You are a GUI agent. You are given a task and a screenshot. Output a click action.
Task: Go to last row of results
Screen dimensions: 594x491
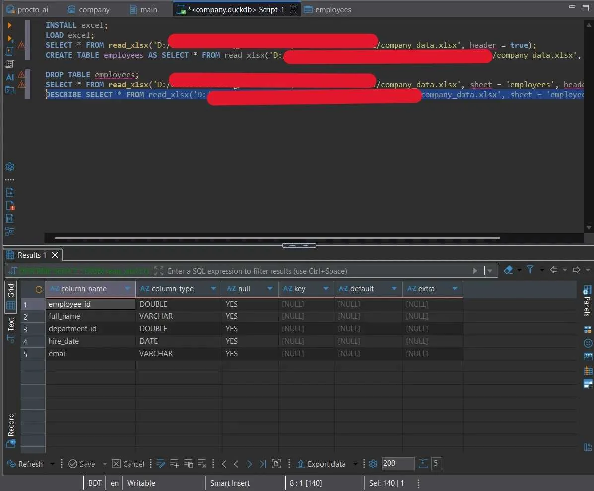tap(263, 464)
